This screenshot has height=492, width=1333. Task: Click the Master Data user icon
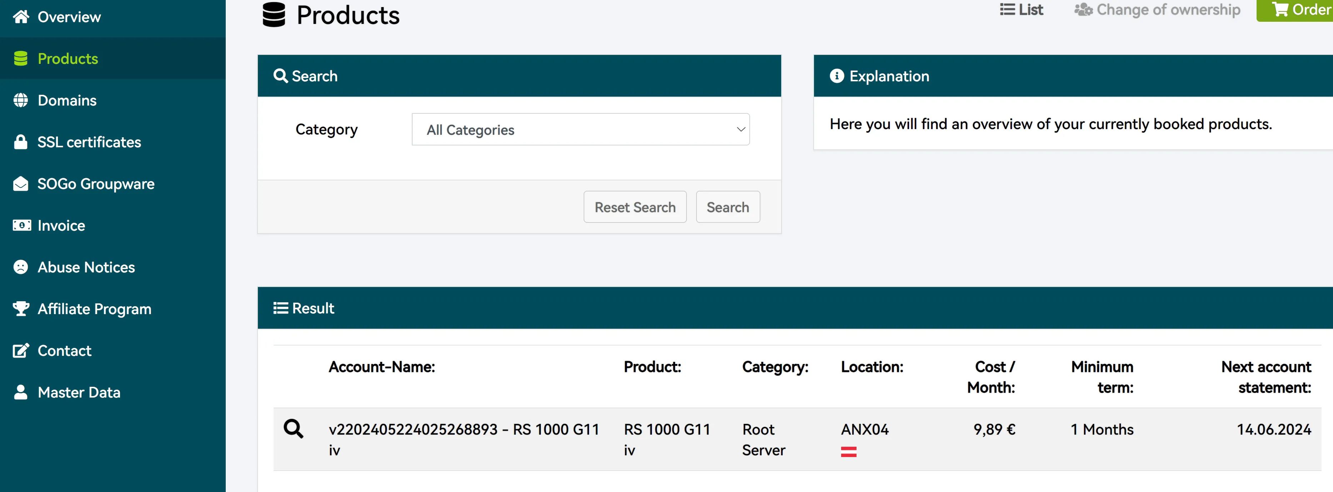[x=21, y=392]
